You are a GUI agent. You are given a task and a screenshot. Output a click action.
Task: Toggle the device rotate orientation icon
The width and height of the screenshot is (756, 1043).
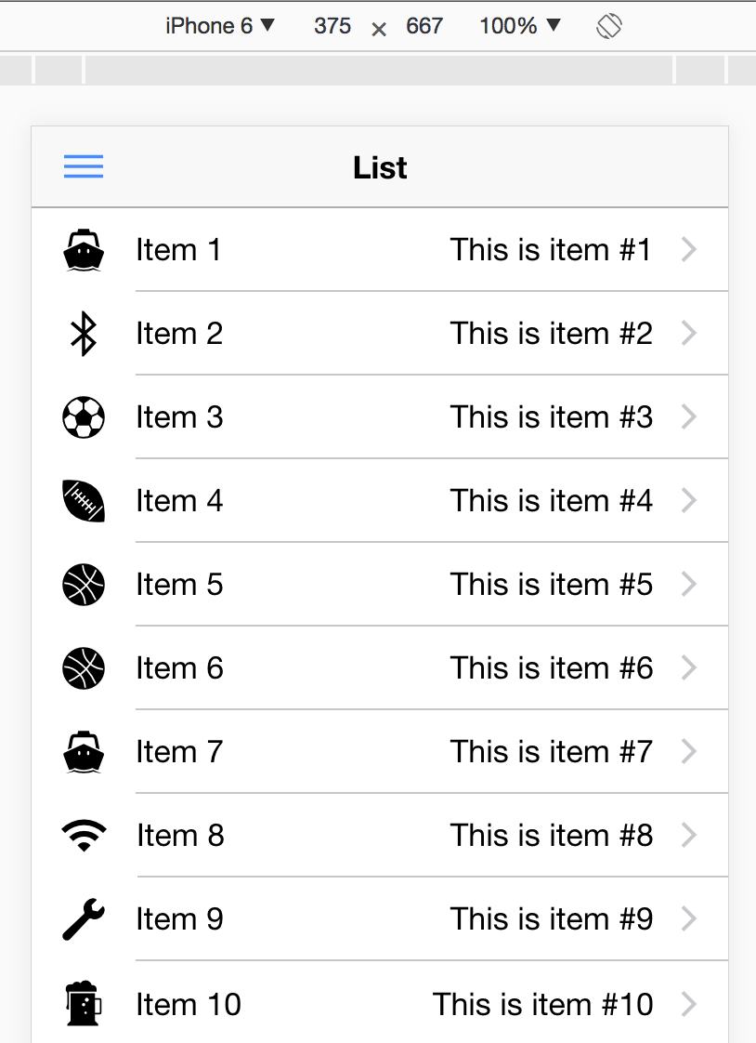[x=609, y=26]
